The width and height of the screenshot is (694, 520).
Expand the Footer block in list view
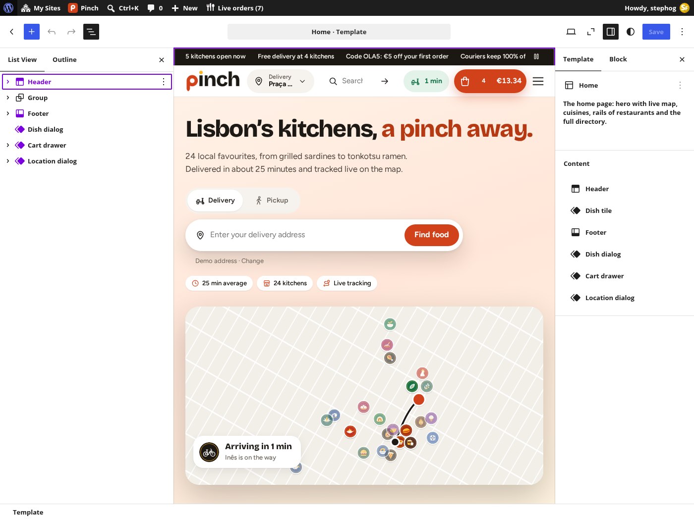8,113
